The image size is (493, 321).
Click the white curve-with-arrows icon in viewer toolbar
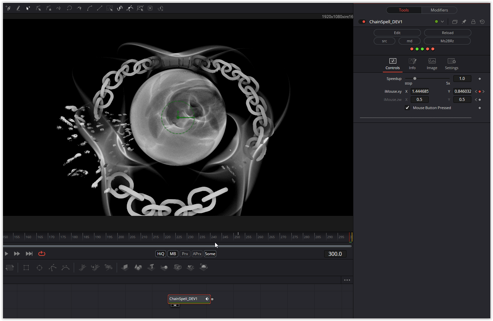click(x=120, y=8)
